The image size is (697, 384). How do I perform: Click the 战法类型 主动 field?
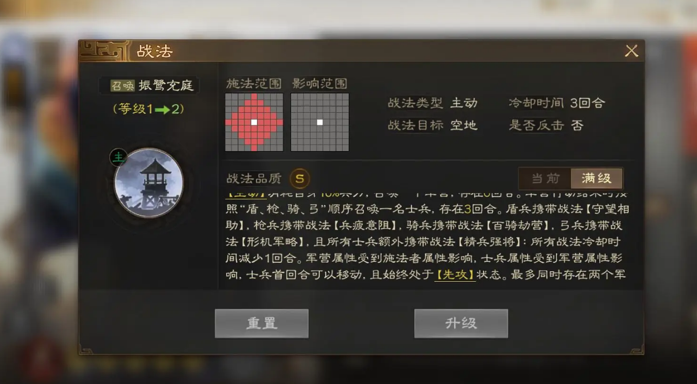pos(433,103)
